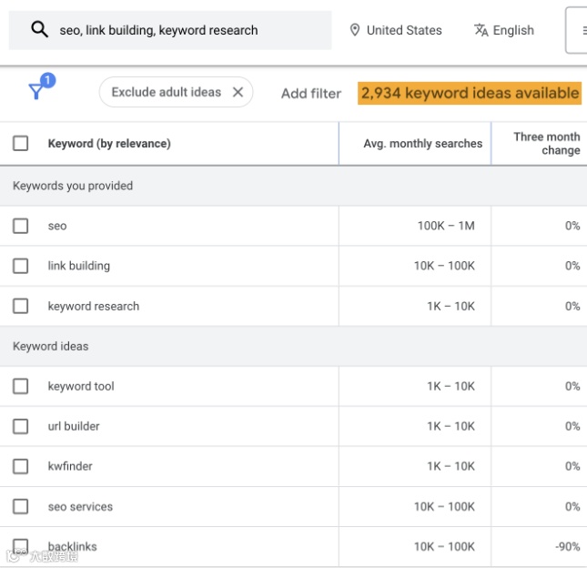Toggle the select-all keywords checkbox

tap(20, 143)
